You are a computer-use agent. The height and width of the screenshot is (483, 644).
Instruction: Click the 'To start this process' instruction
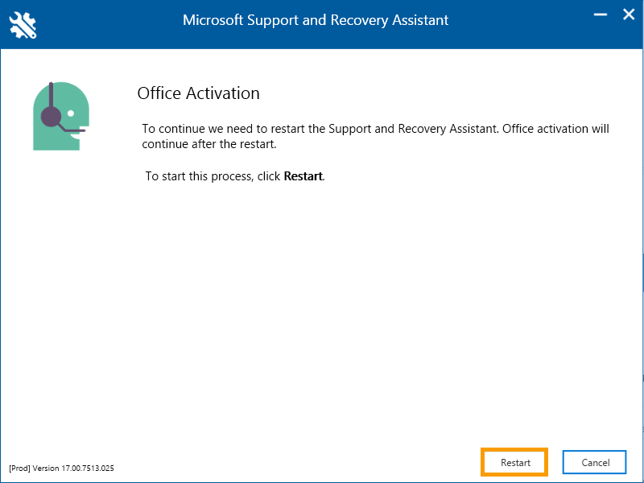click(x=235, y=176)
